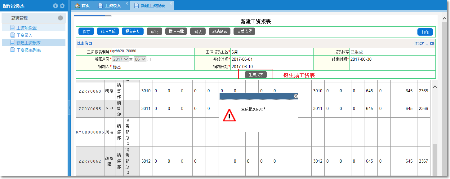This screenshot has width=450, height=179.
Task: Click the home icon on 首页 tab
Action: (x=77, y=5)
